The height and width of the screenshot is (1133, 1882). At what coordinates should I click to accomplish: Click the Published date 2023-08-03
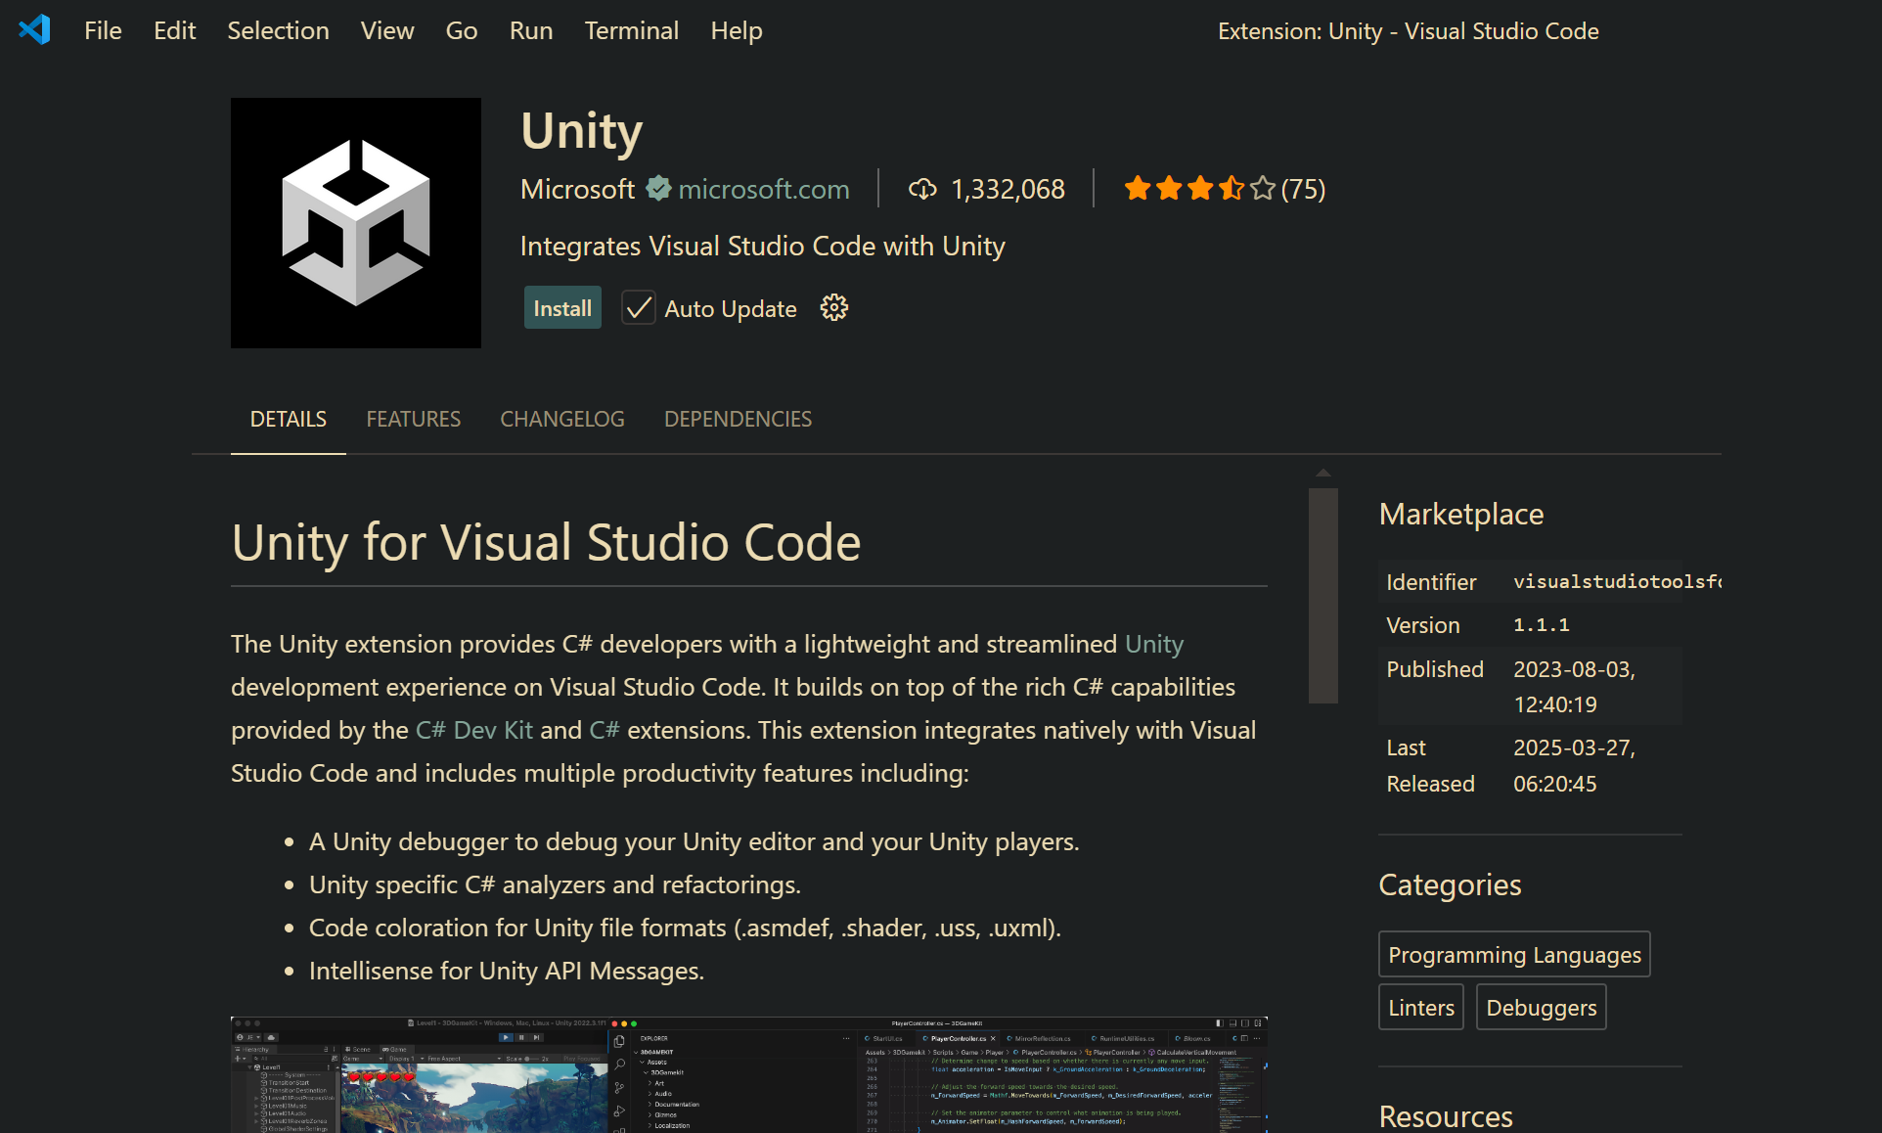(1575, 687)
